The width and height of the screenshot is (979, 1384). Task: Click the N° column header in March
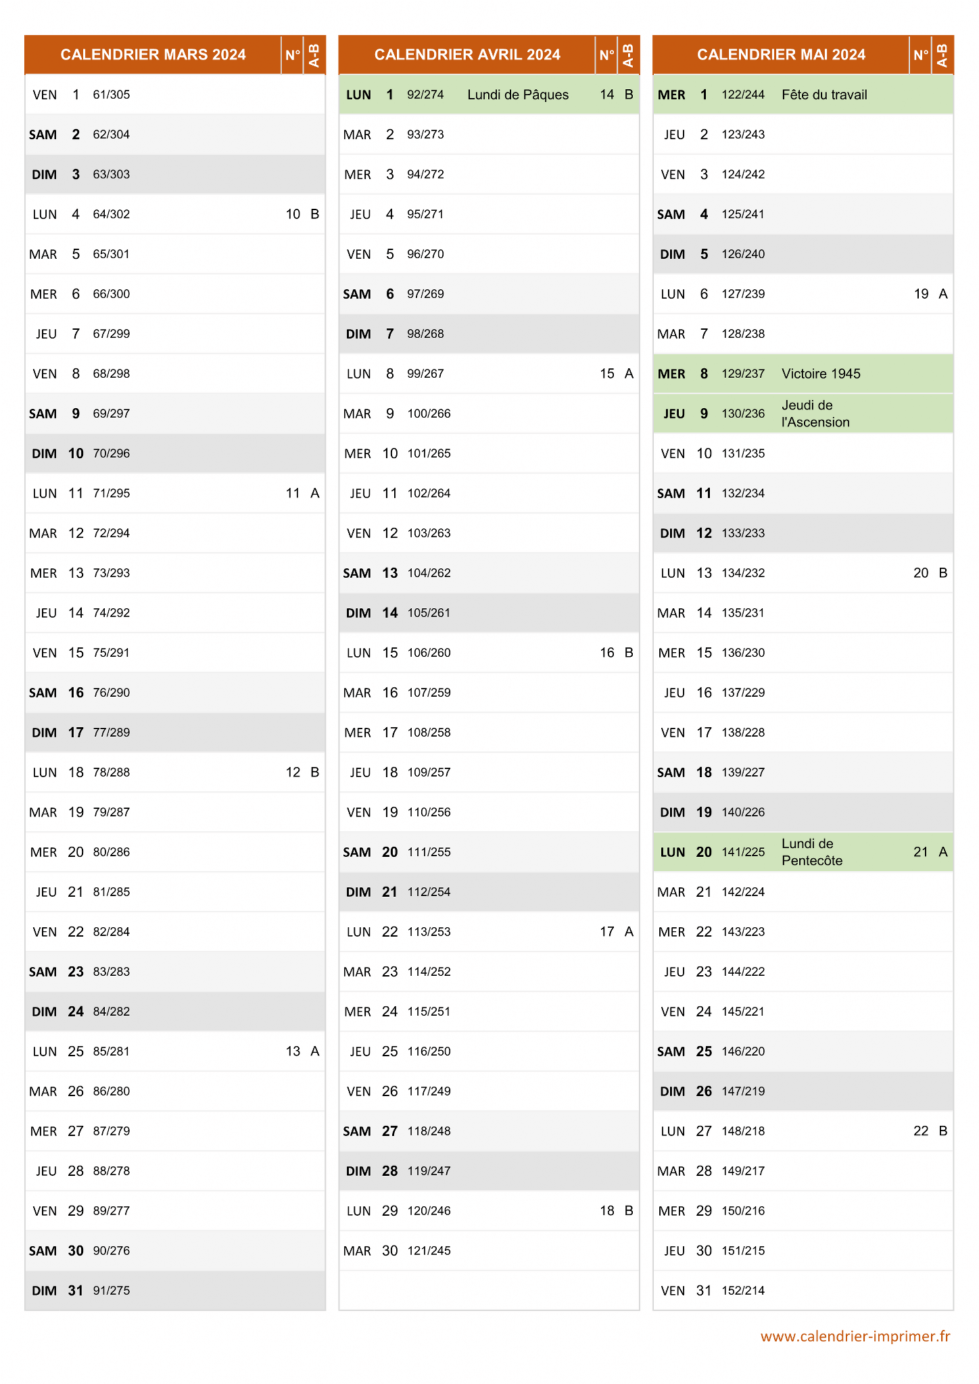[293, 55]
